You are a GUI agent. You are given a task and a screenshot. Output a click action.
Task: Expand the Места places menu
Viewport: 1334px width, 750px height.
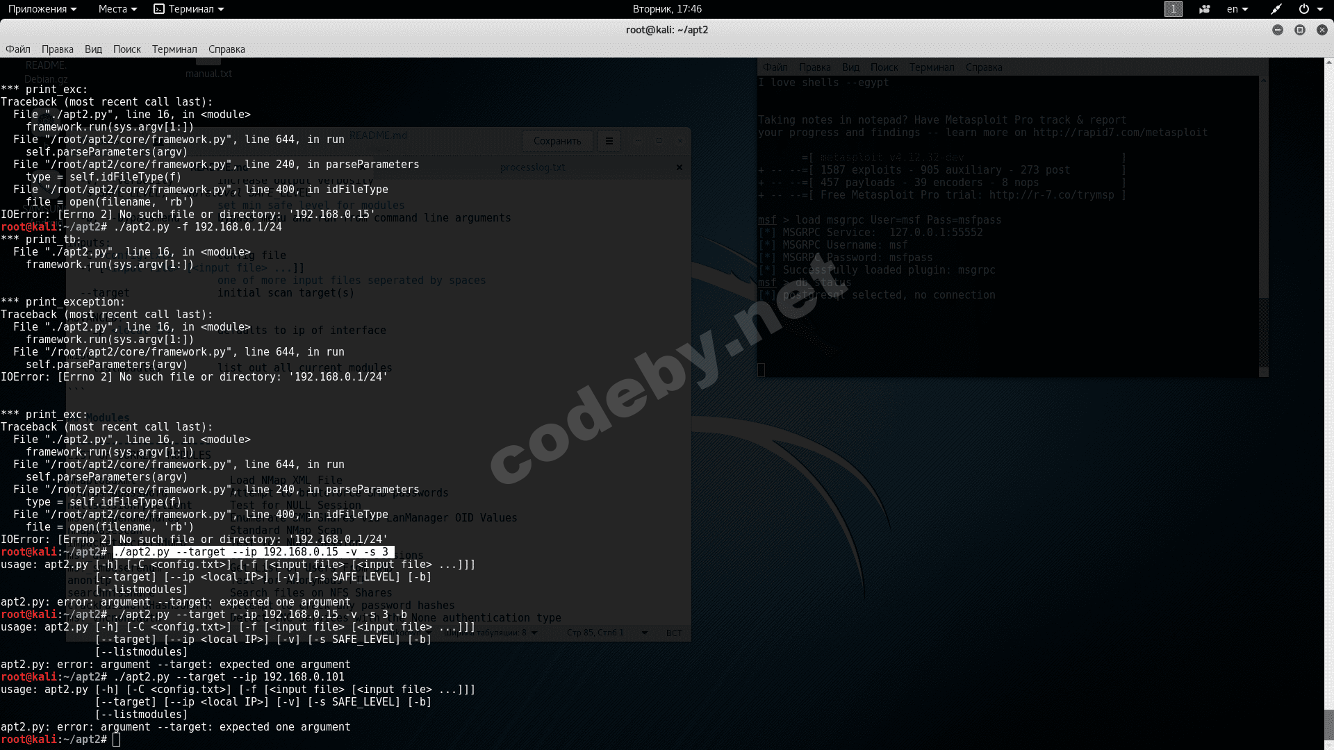(x=117, y=9)
